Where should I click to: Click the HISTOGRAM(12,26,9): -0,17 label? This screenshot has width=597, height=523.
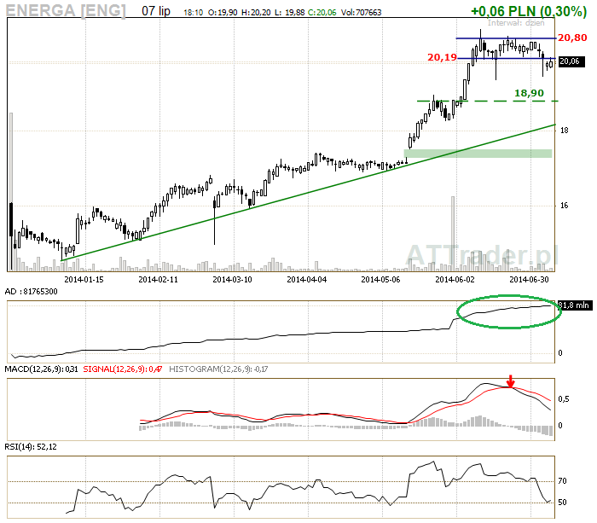tap(218, 369)
